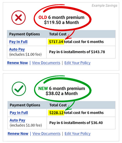This screenshot has width=122, height=143.
Task: Open View Documents under the old premium
Action: coord(46,63)
